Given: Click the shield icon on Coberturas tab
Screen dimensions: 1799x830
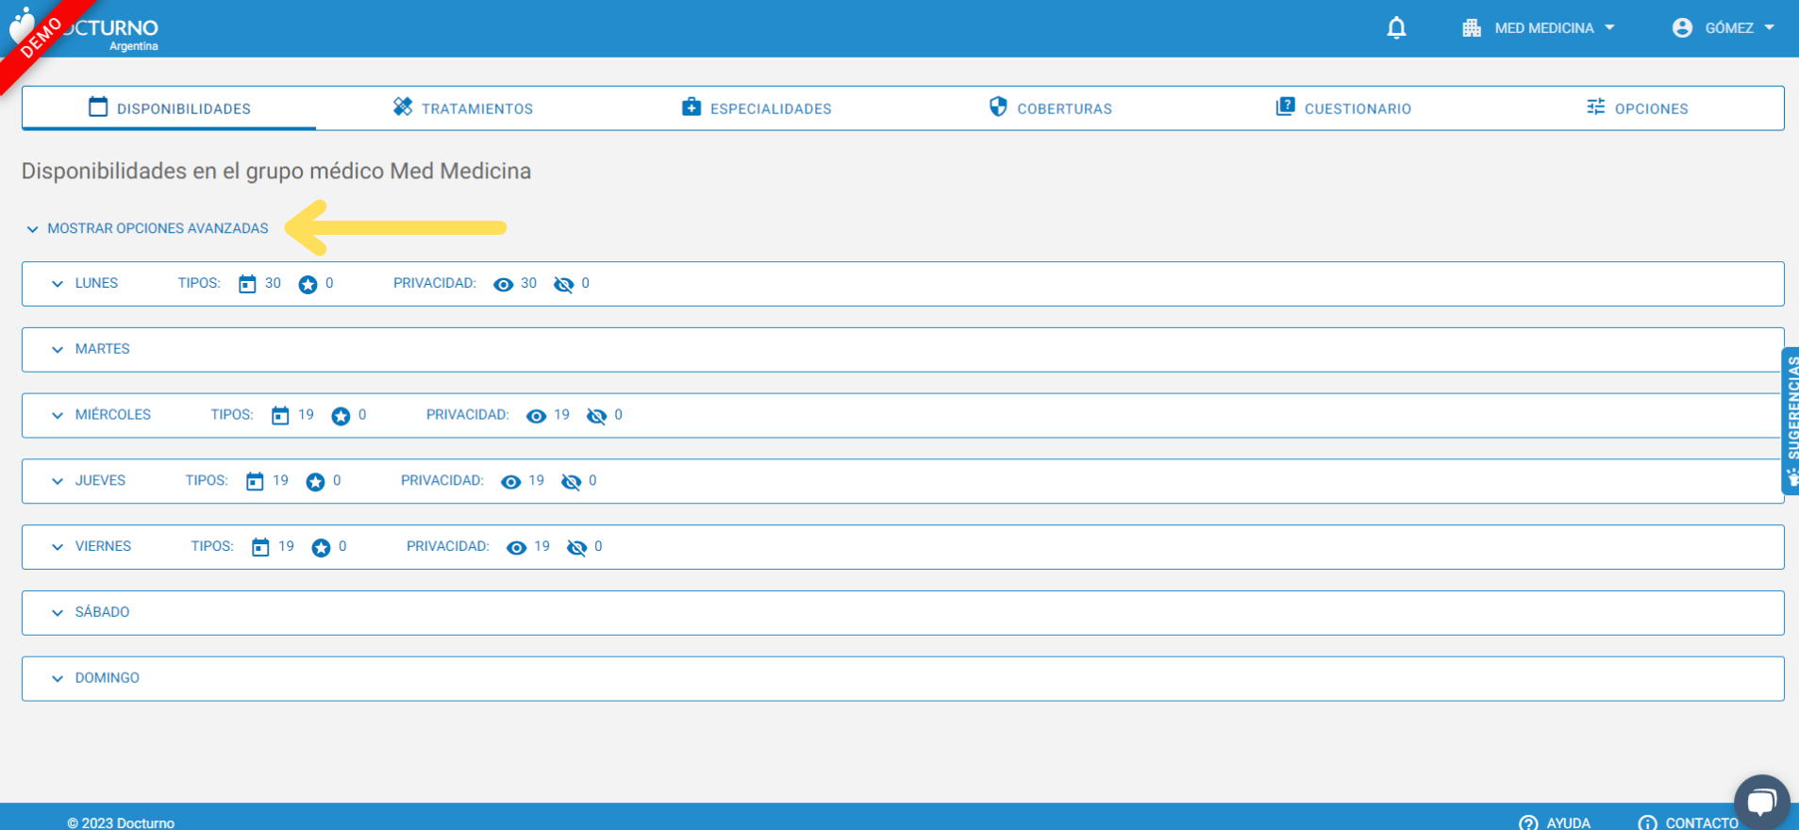Looking at the screenshot, I should [998, 107].
